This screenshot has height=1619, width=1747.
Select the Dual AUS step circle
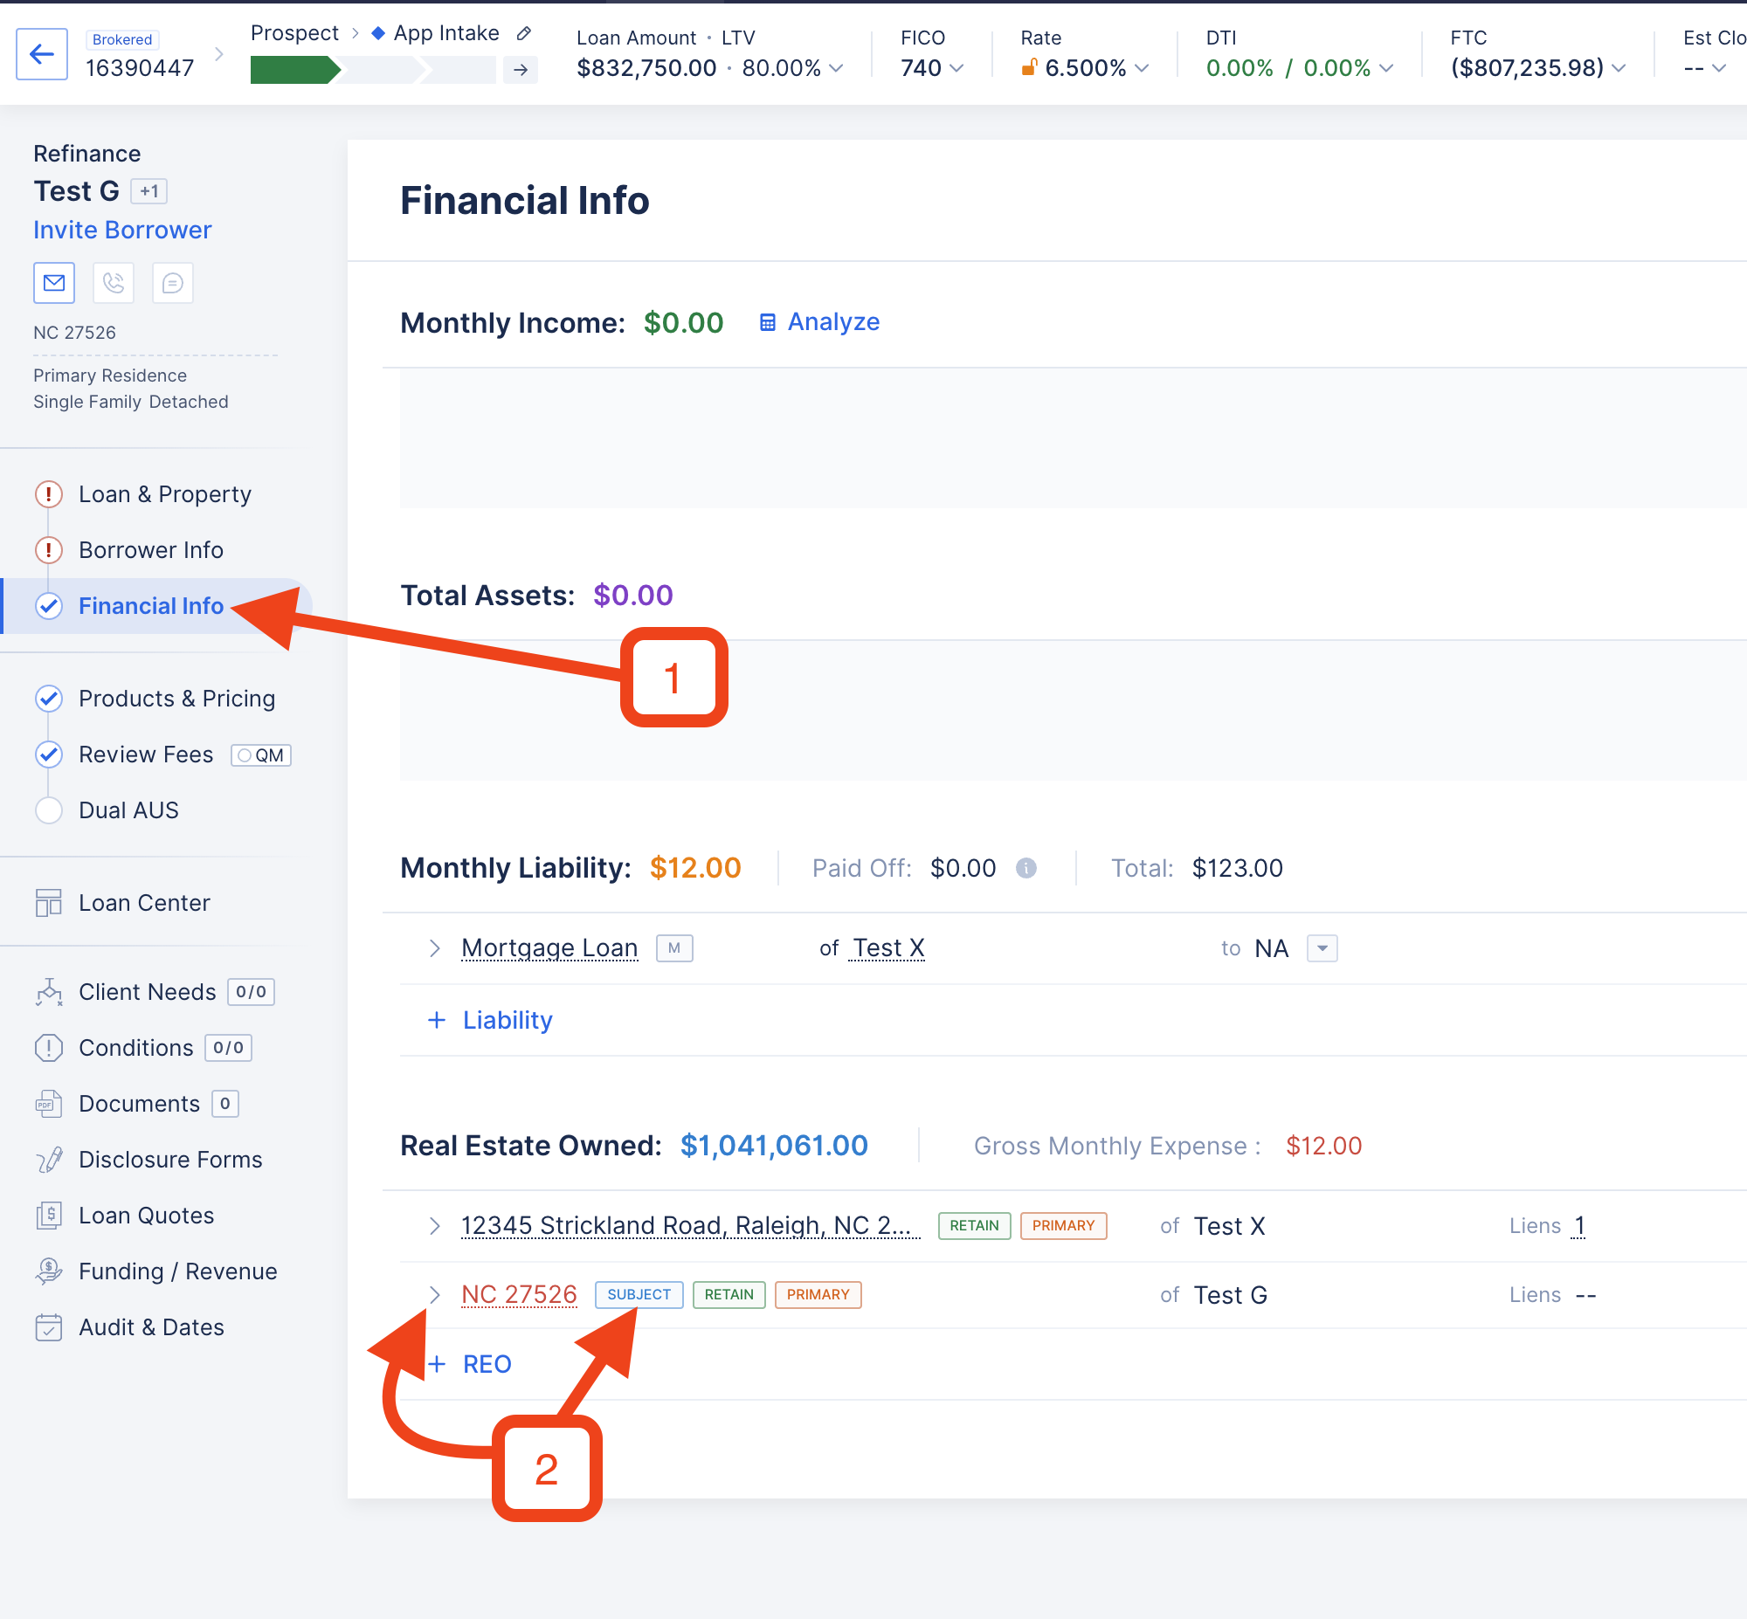(49, 809)
